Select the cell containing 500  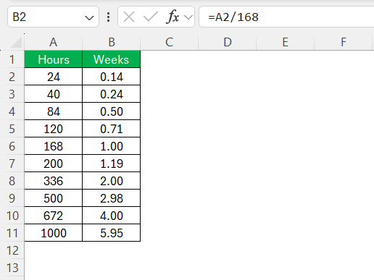point(54,198)
